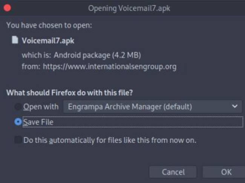The height and width of the screenshot is (183, 245).
Task: Click the Open with label text
Action: coord(41,107)
